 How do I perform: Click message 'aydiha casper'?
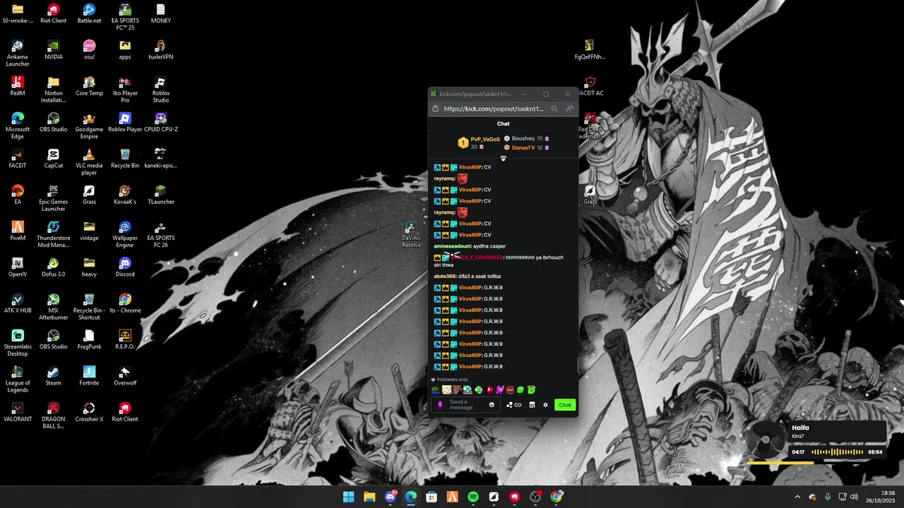pos(489,246)
